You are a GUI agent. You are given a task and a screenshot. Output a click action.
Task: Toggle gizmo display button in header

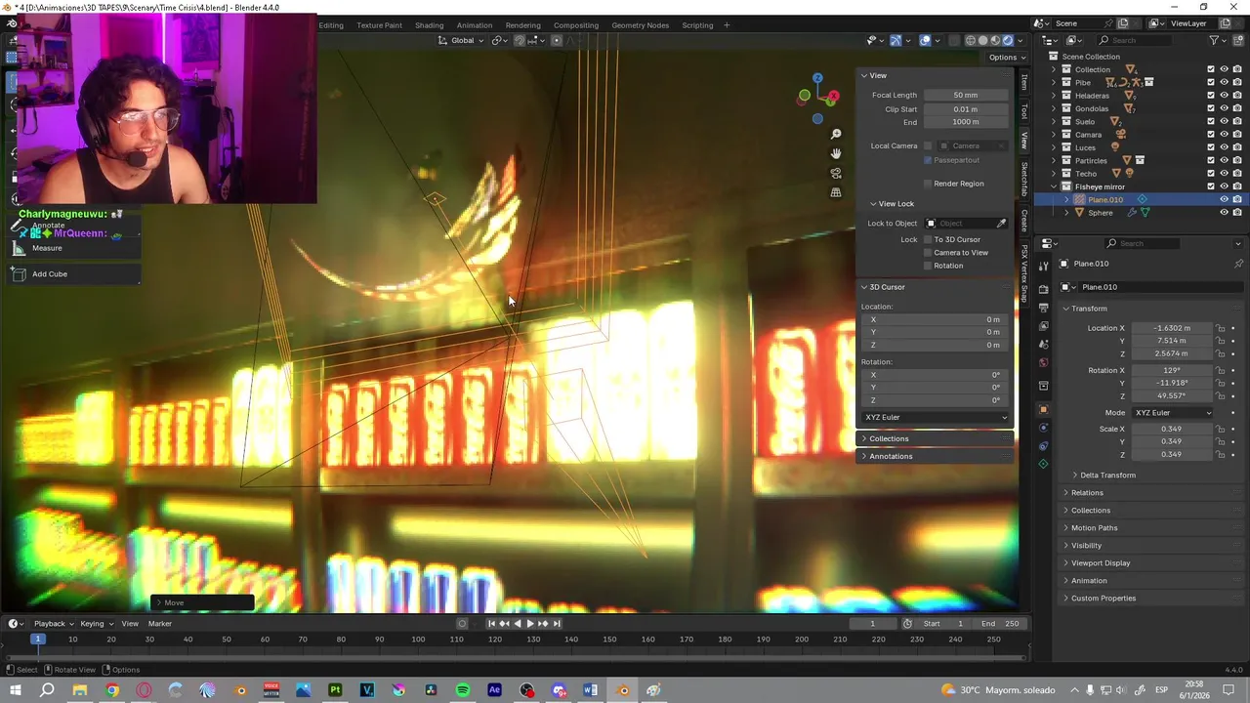click(x=896, y=40)
